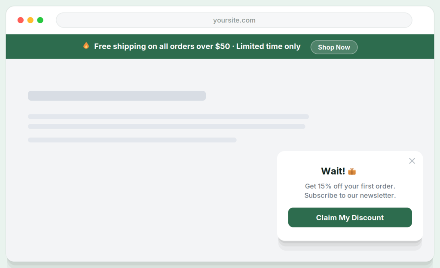Click the longest gray paragraph placeholder line
The height and width of the screenshot is (268, 440).
[x=168, y=117]
